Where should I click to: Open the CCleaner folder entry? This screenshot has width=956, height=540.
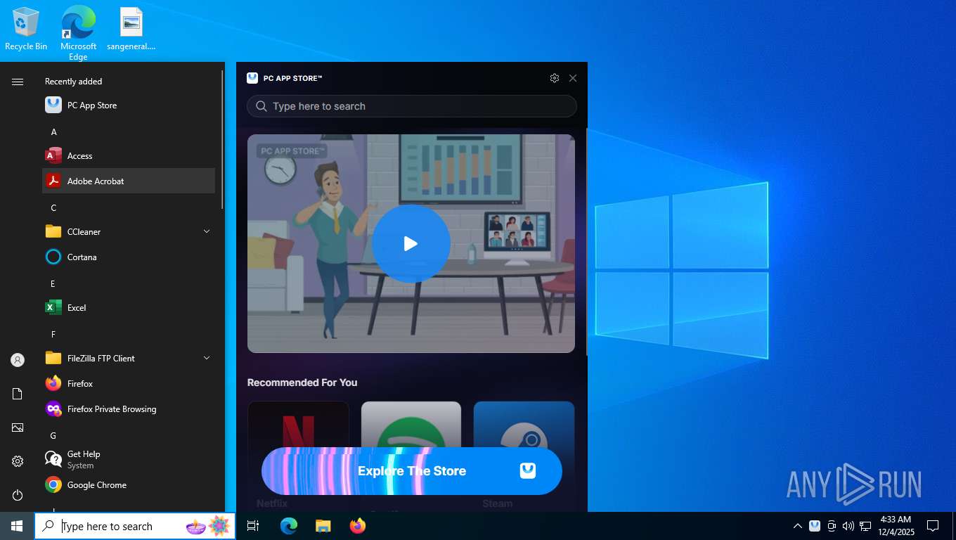click(129, 232)
